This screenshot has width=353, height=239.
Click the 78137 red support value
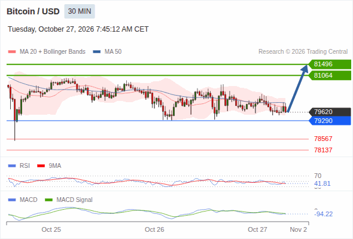(x=323, y=150)
